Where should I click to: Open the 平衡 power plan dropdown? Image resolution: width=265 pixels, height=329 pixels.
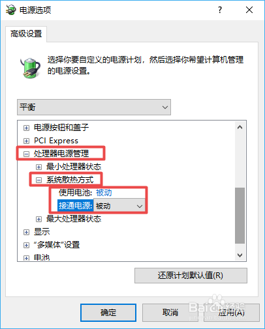(x=94, y=107)
